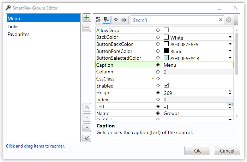This screenshot has width=247, height=162.
Task: Switch to categorized property view icon
Action: [x=99, y=20]
